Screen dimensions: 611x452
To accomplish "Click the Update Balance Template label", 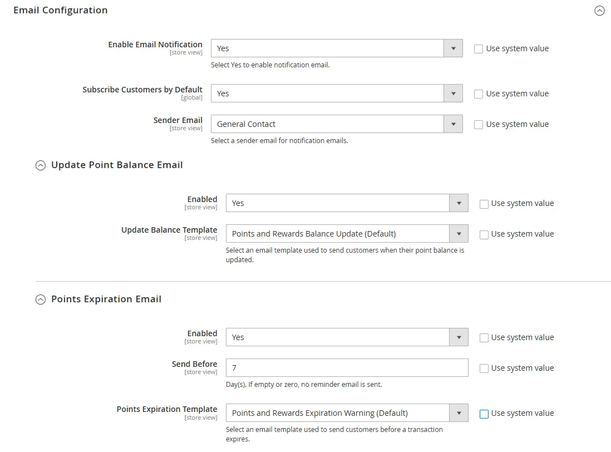I will click(x=169, y=230).
